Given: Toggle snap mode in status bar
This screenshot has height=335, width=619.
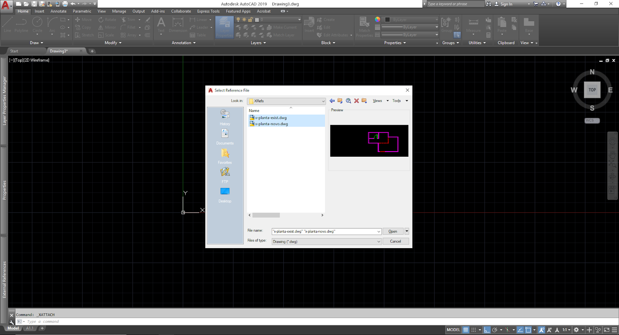Looking at the screenshot, I should point(474,330).
